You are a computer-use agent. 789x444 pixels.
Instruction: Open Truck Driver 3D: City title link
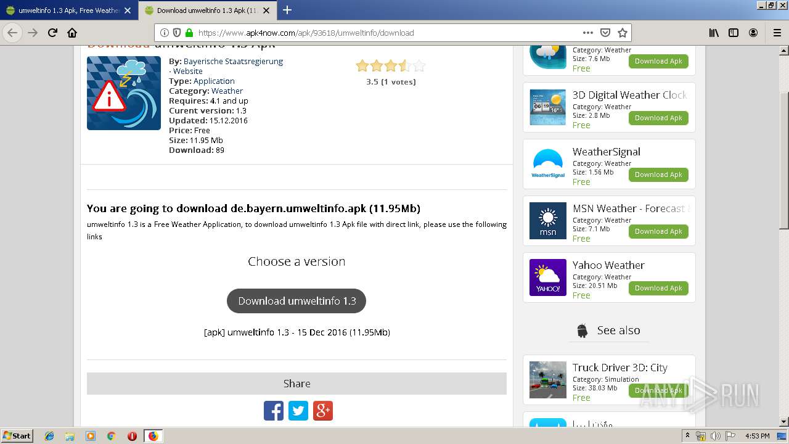620,368
